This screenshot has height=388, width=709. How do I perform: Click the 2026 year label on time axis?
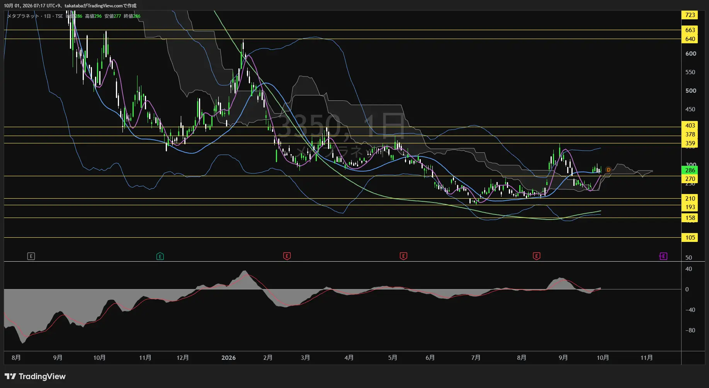tap(228, 358)
